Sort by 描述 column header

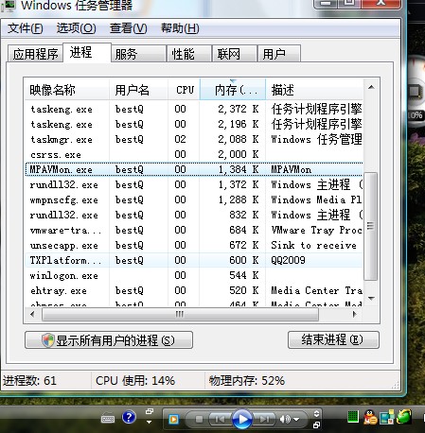pyautogui.click(x=314, y=90)
